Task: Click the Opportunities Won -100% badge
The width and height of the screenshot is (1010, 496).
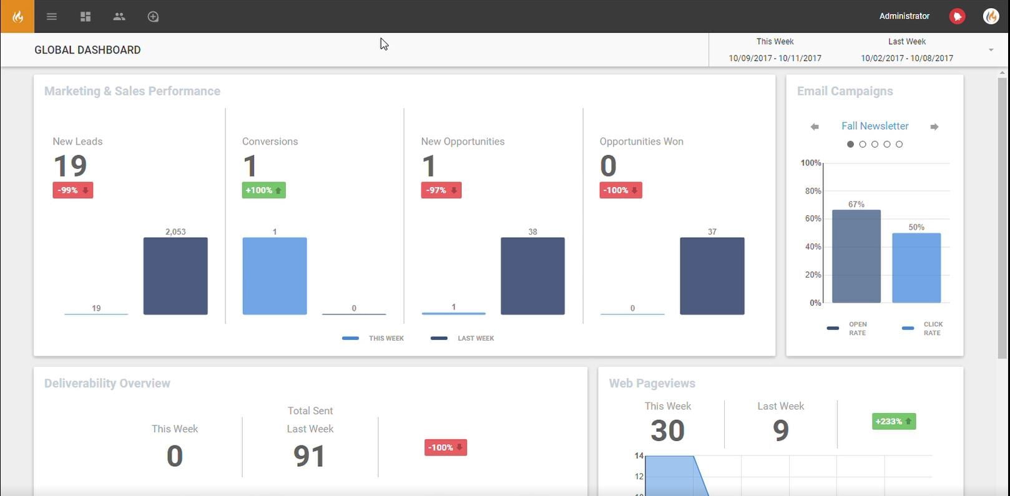Action: (621, 190)
